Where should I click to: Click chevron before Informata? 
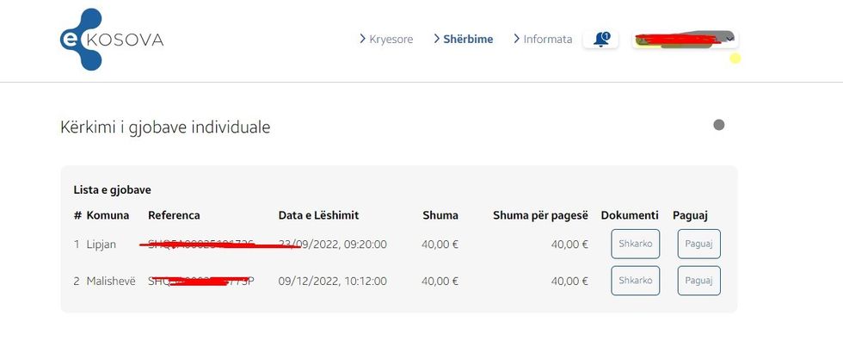coord(516,40)
